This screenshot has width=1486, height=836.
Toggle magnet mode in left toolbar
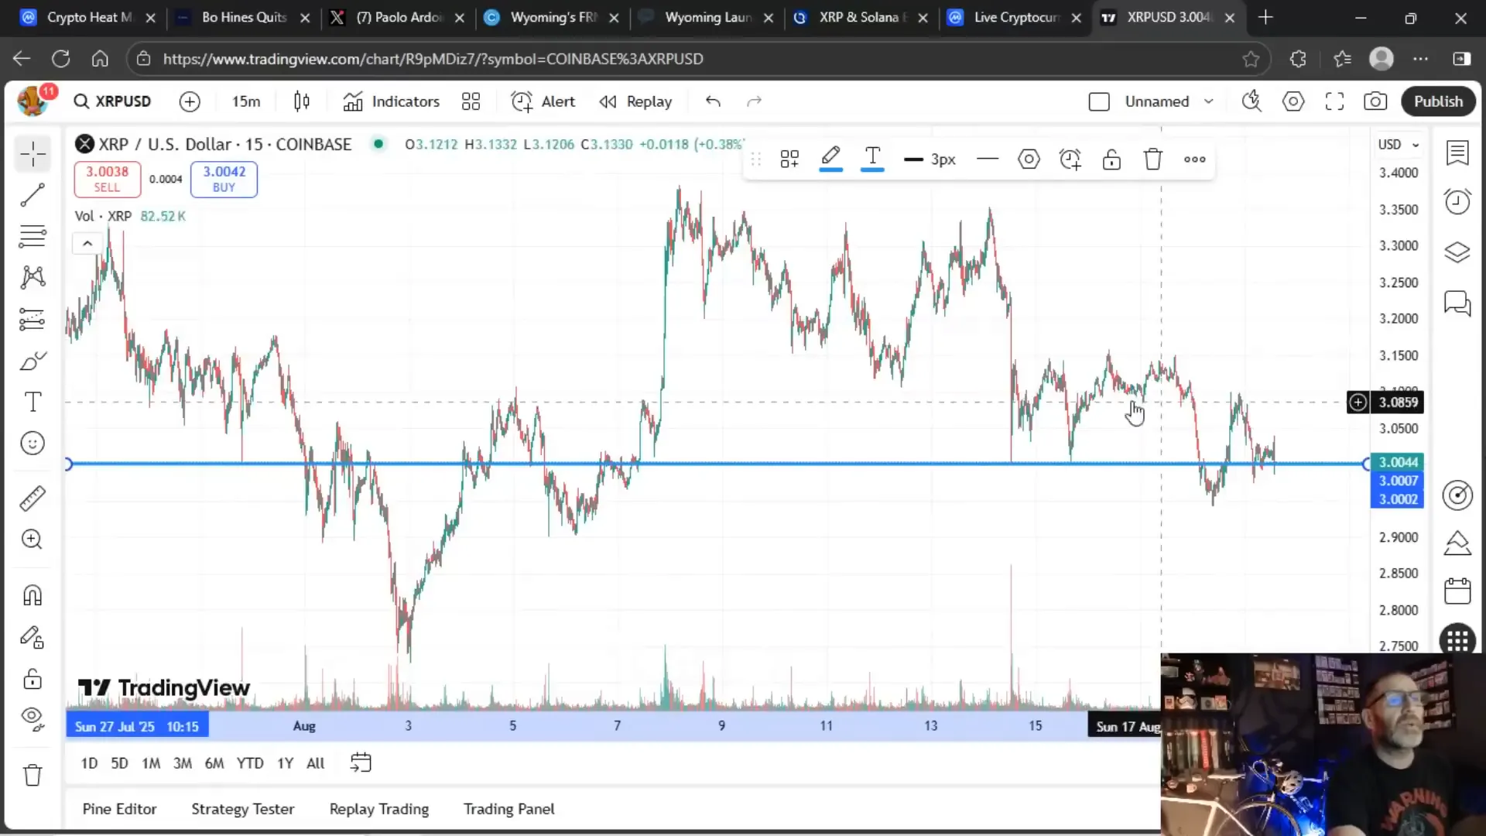click(33, 594)
